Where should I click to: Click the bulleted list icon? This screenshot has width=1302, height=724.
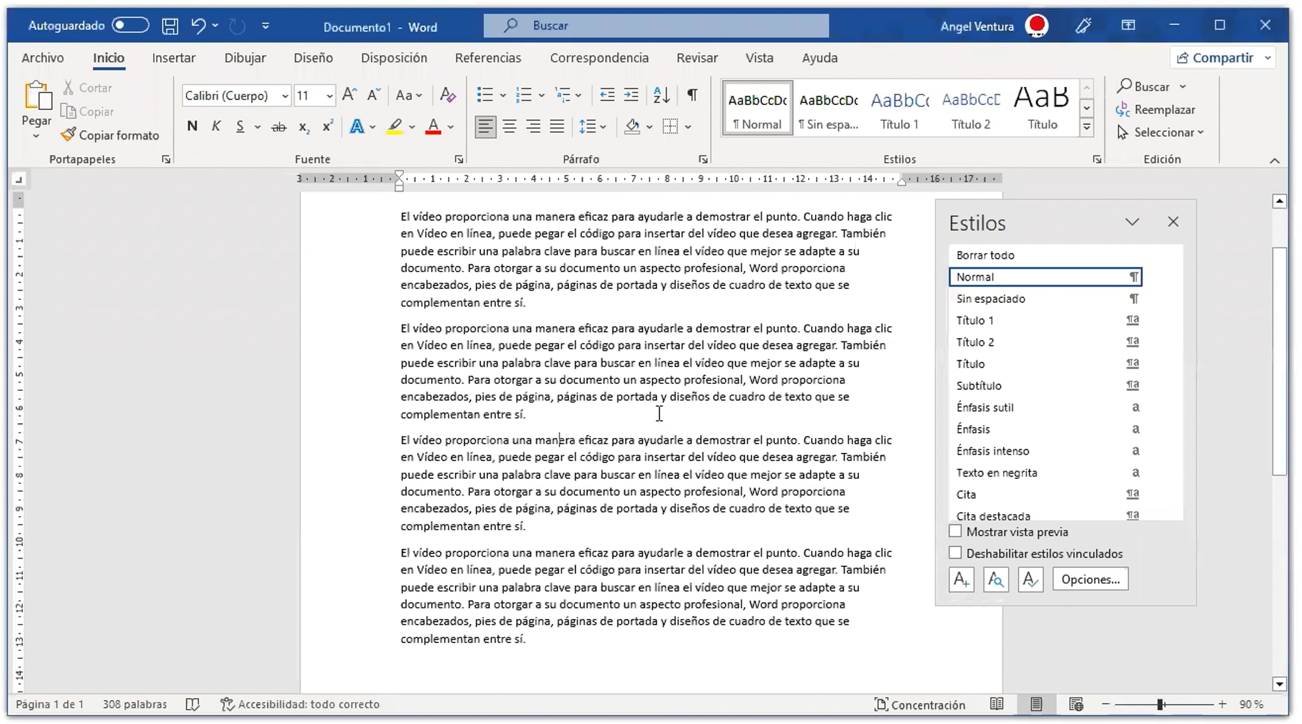coord(484,95)
